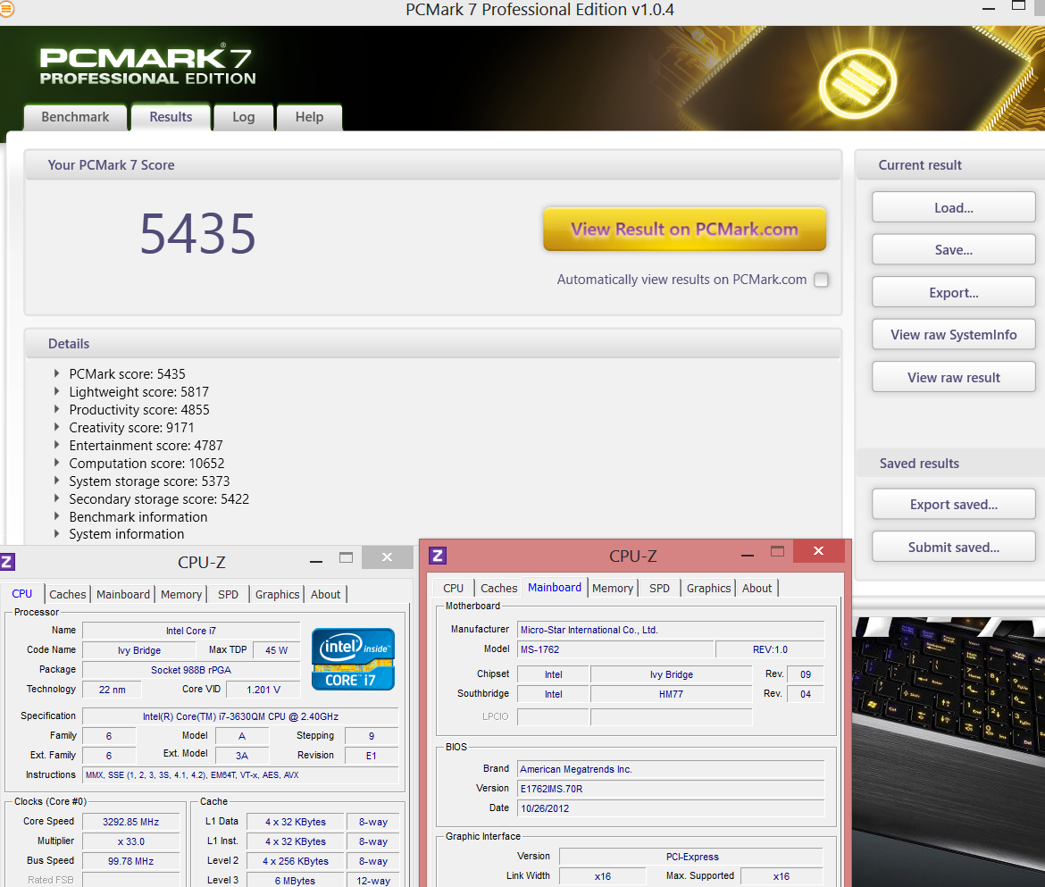Select SPD tab in left CPU-Z window
This screenshot has width=1045, height=887.
pos(228,594)
